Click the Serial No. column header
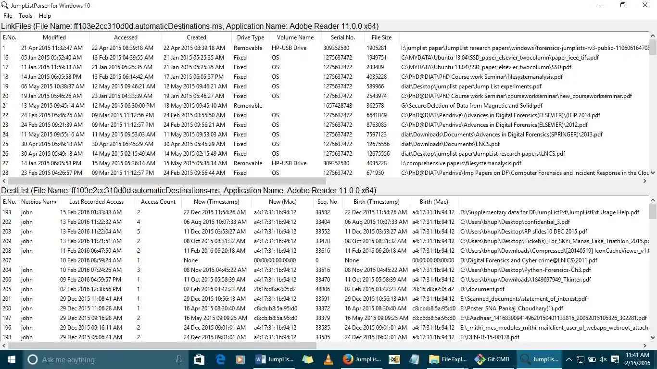The width and height of the screenshot is (657, 369). point(343,37)
